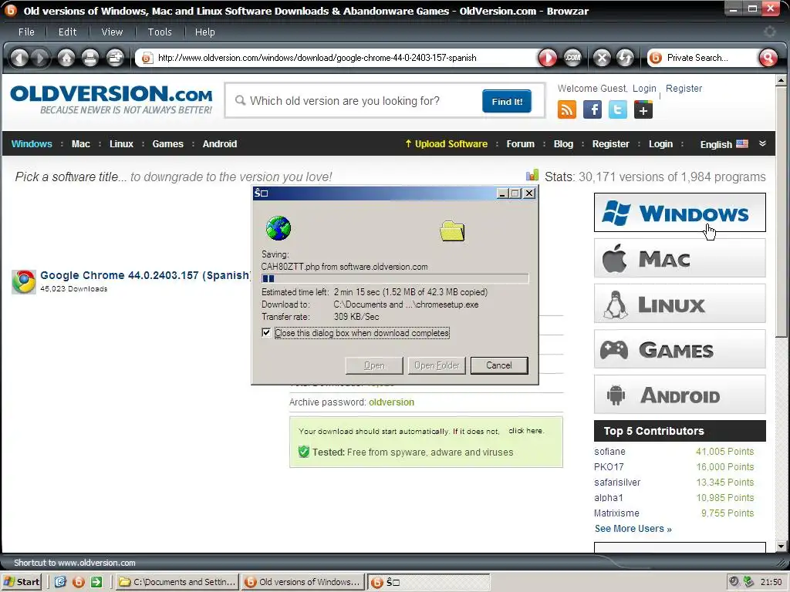Uncheck Close this dialog box when download completes
This screenshot has height=592, width=790.
tap(266, 333)
